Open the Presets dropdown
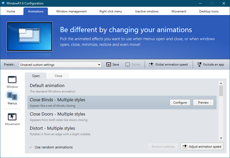The image size is (230, 158). point(60,64)
